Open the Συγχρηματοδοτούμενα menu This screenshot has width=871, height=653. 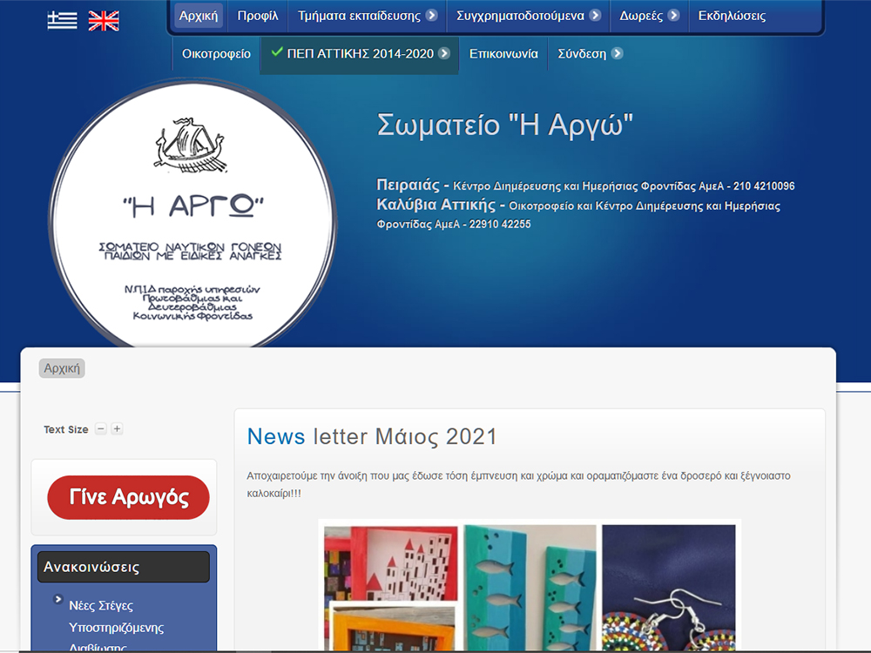(x=521, y=16)
